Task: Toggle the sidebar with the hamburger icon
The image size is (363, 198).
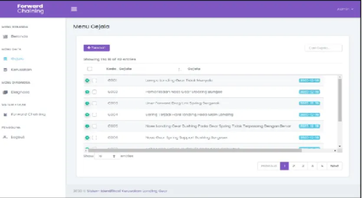Action: (x=74, y=9)
